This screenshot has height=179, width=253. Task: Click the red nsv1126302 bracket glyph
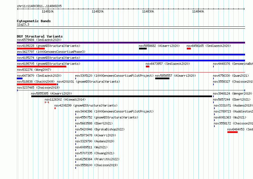coord(47,102)
